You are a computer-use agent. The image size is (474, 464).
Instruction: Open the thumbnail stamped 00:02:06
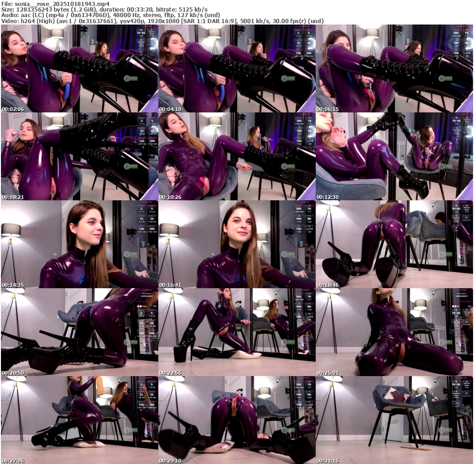click(79, 68)
